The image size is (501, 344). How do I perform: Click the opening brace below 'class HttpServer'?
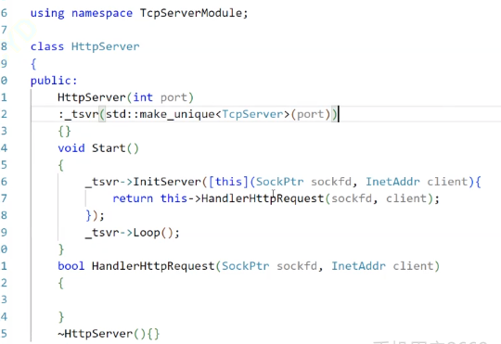tap(33, 64)
